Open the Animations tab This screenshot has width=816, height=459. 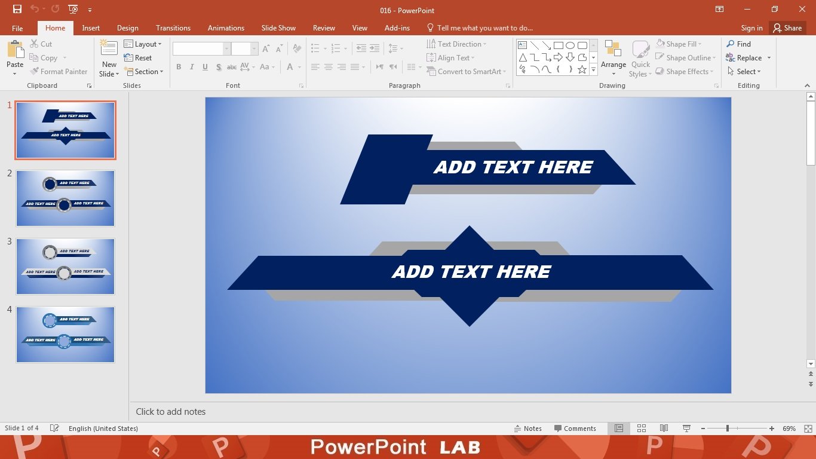tap(226, 28)
